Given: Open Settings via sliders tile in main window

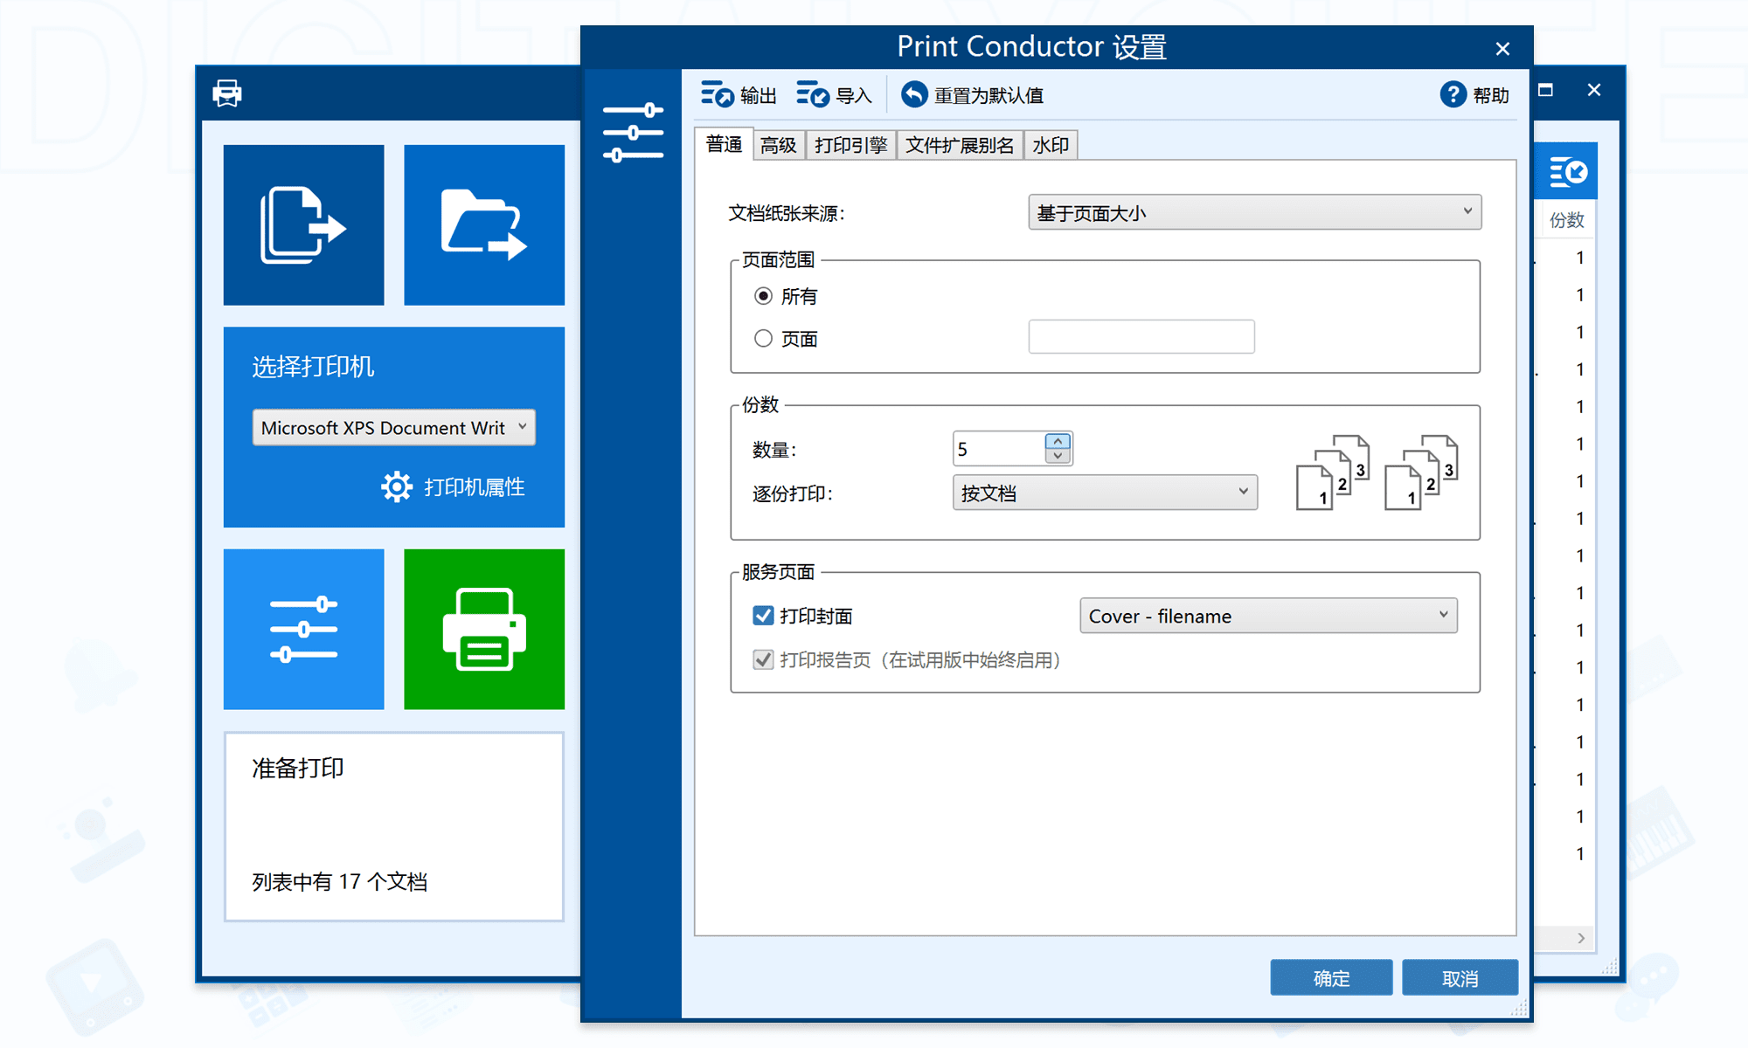Looking at the screenshot, I should [303, 629].
